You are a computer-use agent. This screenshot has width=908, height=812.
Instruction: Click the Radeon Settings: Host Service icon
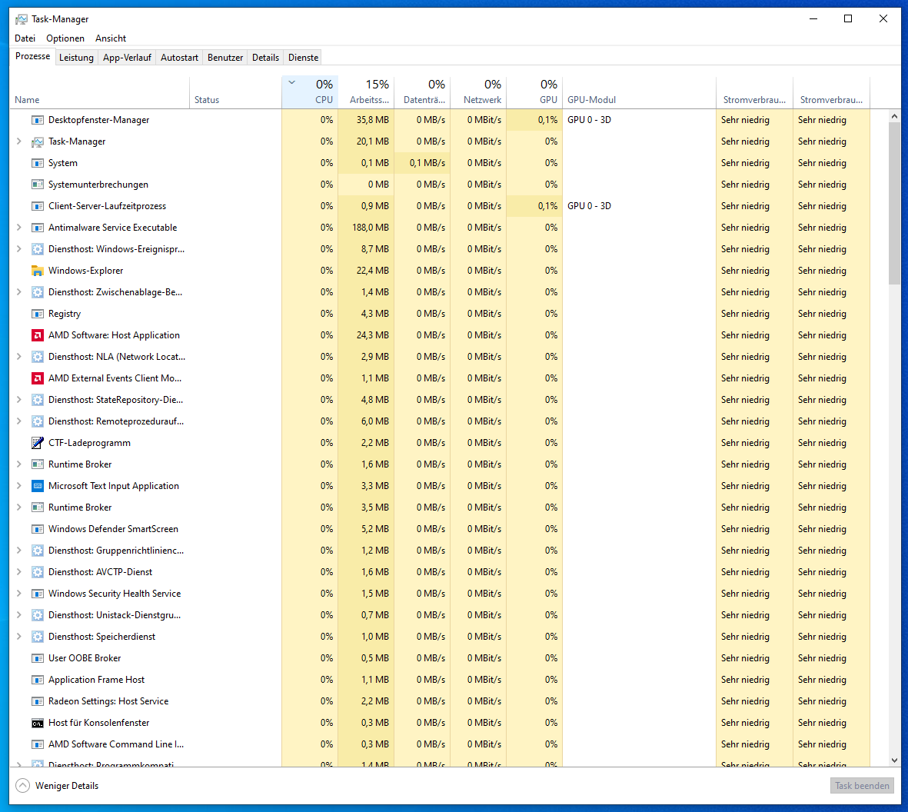(37, 701)
